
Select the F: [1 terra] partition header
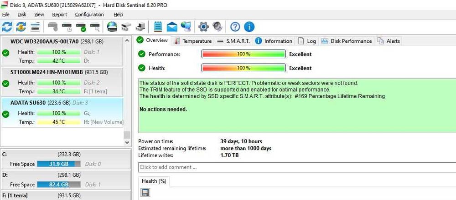tap(65, 195)
